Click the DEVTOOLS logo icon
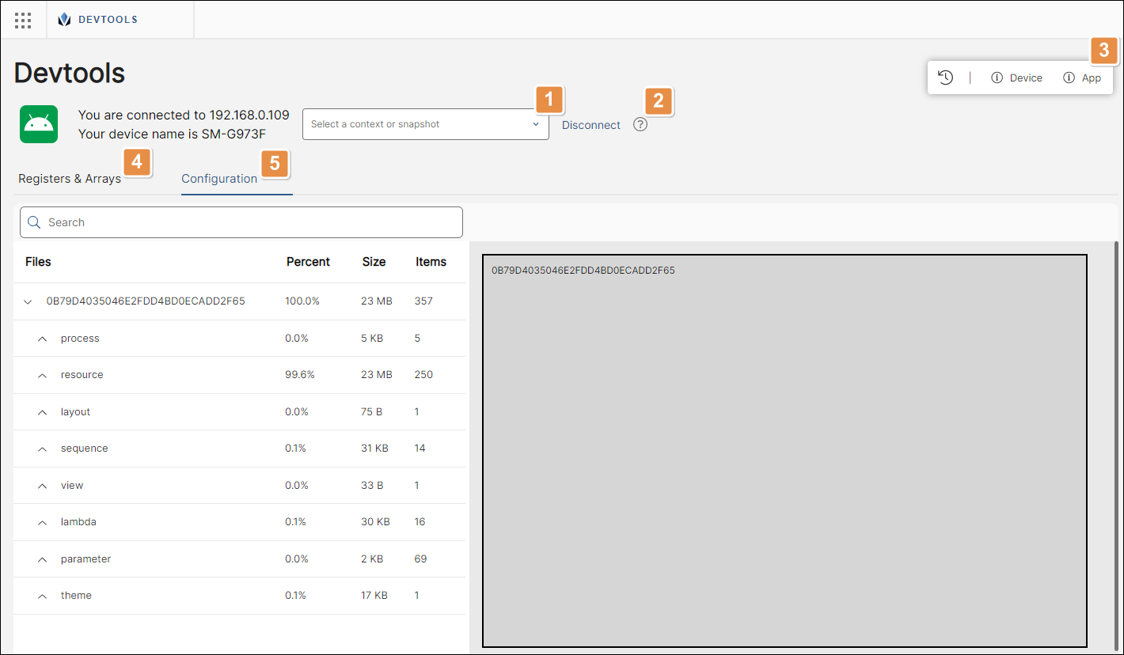Image resolution: width=1124 pixels, height=655 pixels. (x=63, y=19)
